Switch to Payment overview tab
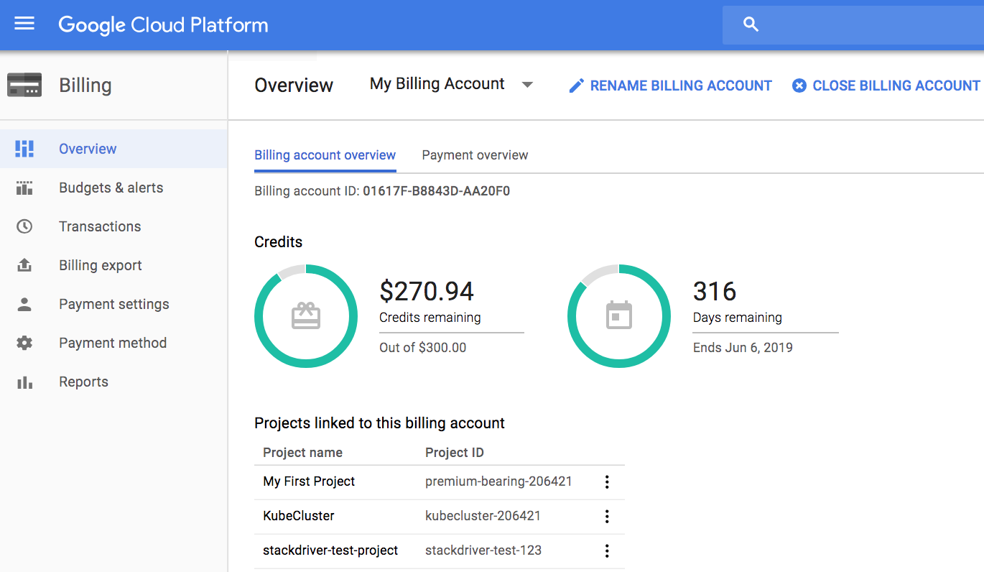Image resolution: width=984 pixels, height=572 pixels. [475, 155]
